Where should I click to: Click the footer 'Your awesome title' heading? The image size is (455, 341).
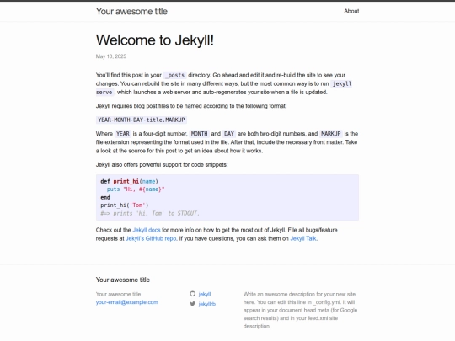point(123,280)
